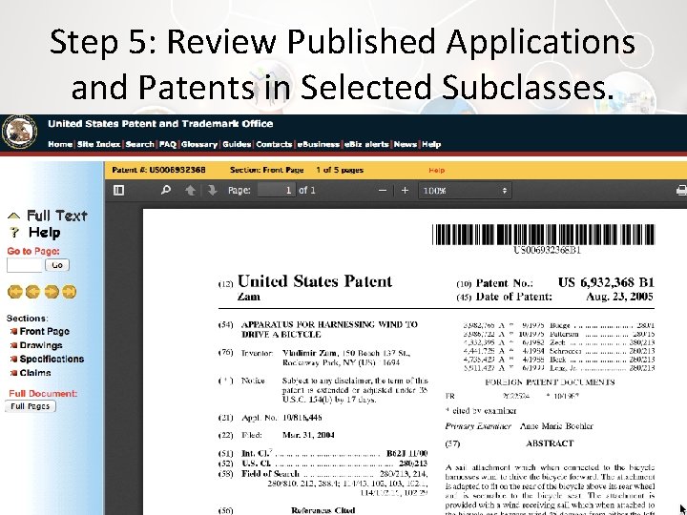Open the Full Text link
This screenshot has width=687, height=515.
coord(57,216)
